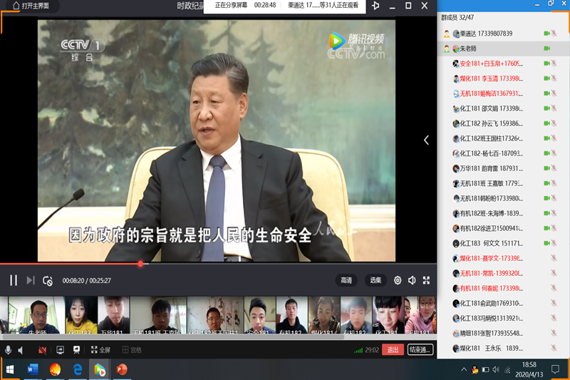
Task: Switch the call to 全屏 view
Action: [100, 350]
